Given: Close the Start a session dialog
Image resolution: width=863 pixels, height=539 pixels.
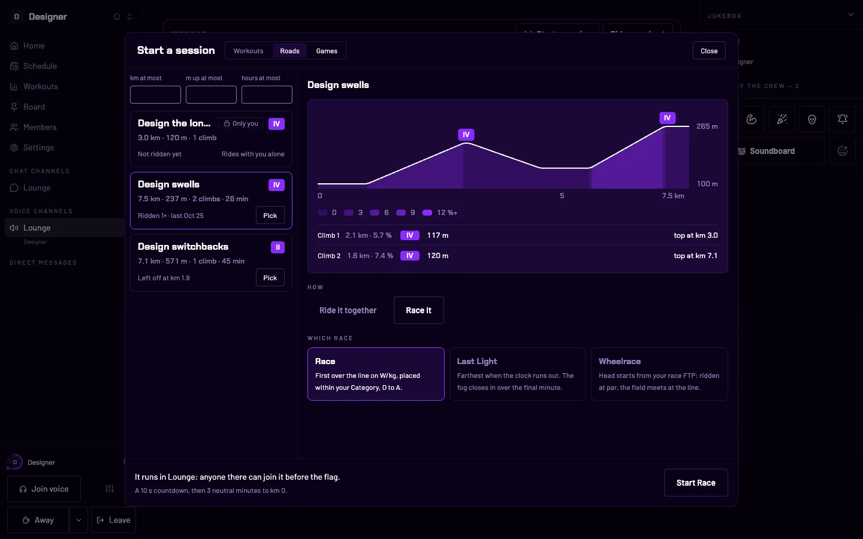Looking at the screenshot, I should pyautogui.click(x=709, y=51).
